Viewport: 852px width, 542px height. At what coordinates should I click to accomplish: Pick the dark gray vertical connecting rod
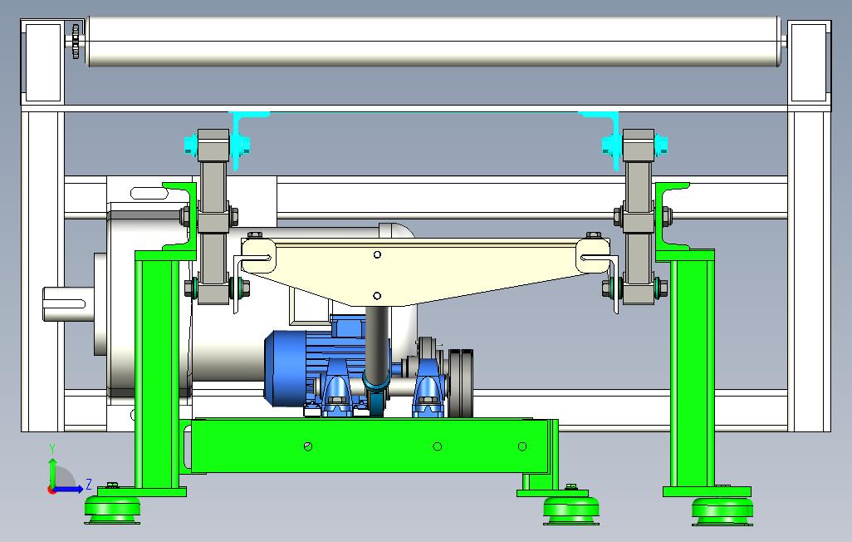pyautogui.click(x=376, y=346)
